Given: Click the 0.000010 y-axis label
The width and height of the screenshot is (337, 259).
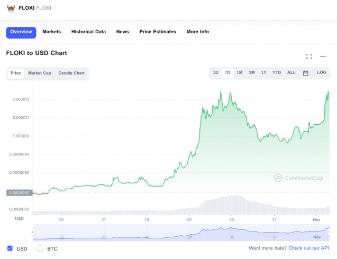Looking at the screenshot, I should pos(21,136).
